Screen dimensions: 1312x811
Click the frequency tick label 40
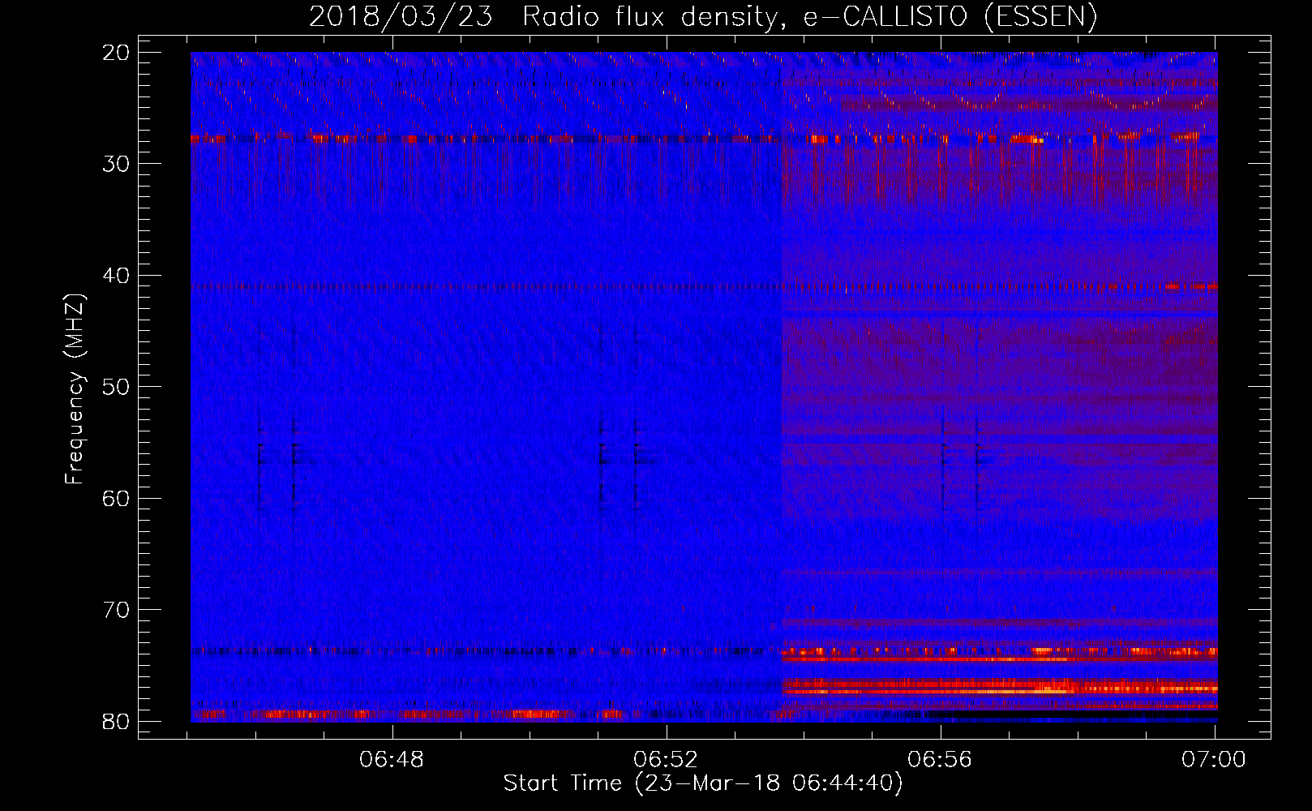117,276
